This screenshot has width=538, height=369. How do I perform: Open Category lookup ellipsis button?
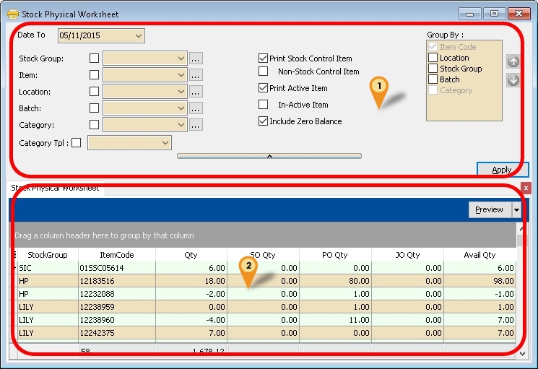[x=196, y=125]
